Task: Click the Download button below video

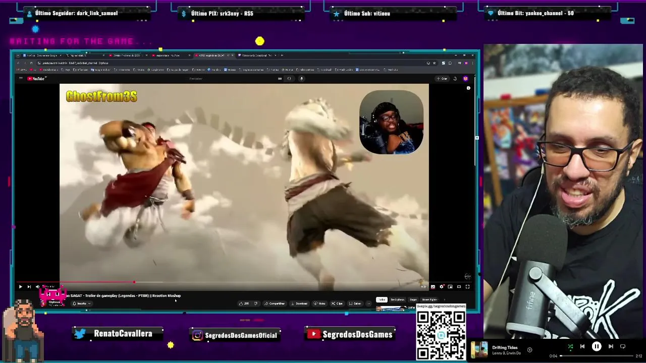Action: point(299,304)
